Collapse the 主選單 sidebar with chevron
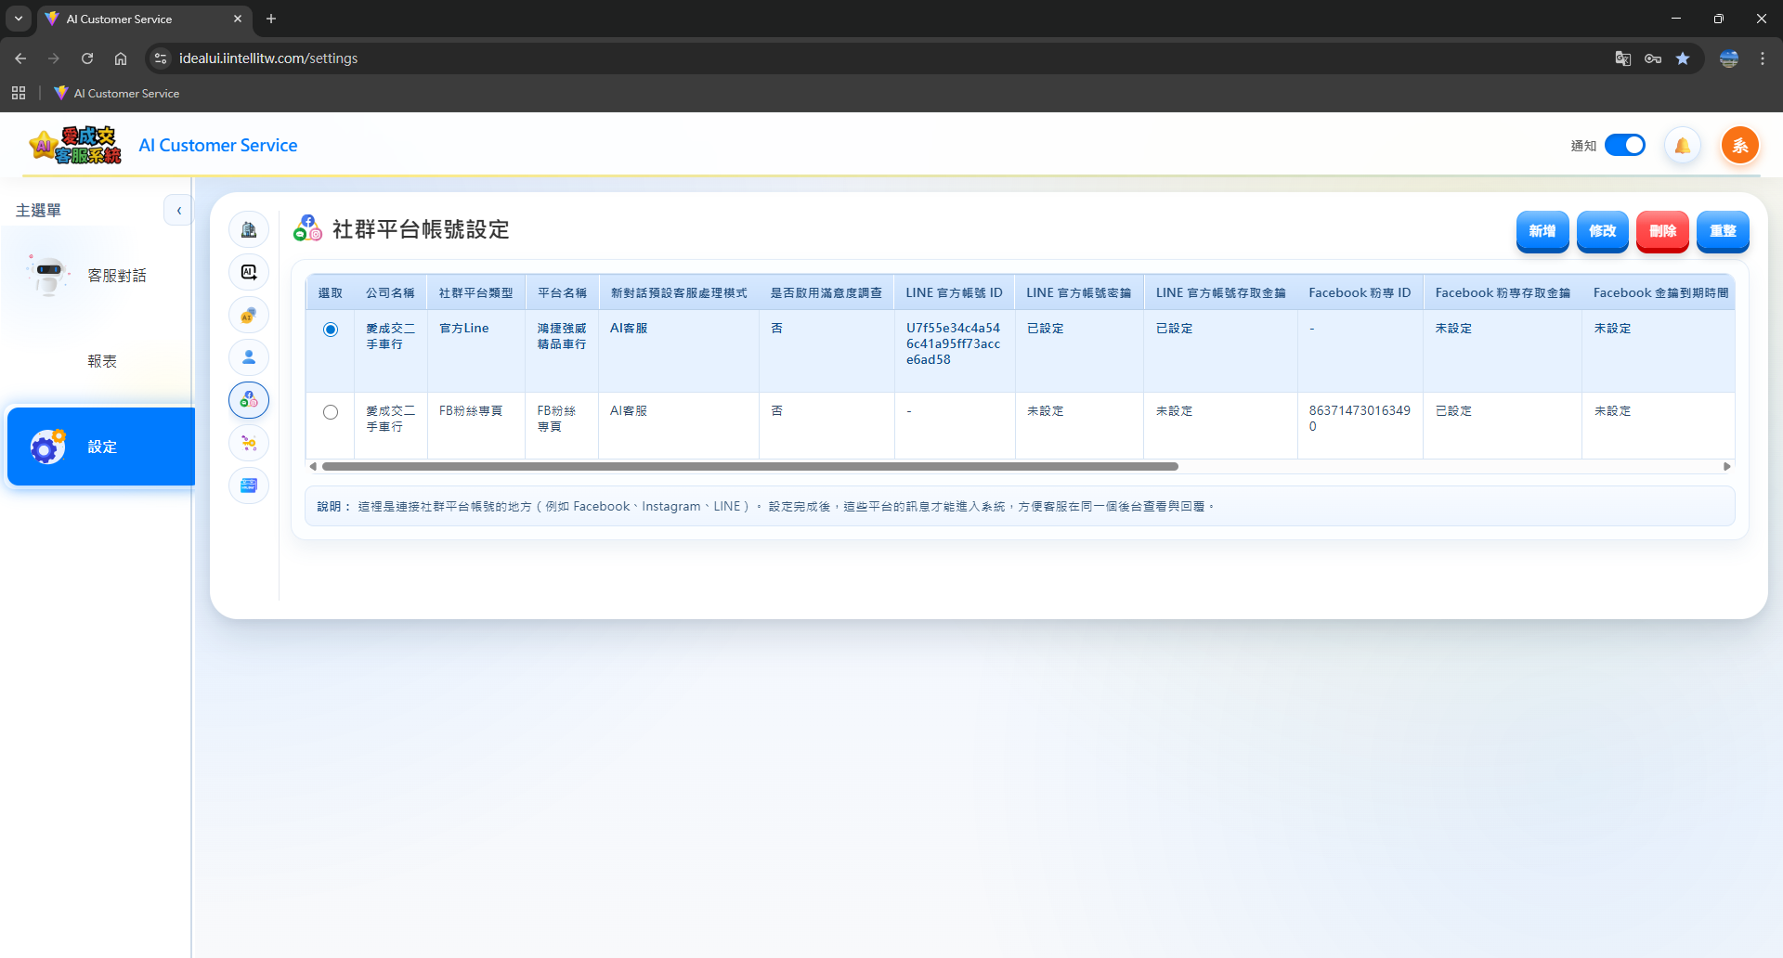 click(178, 211)
